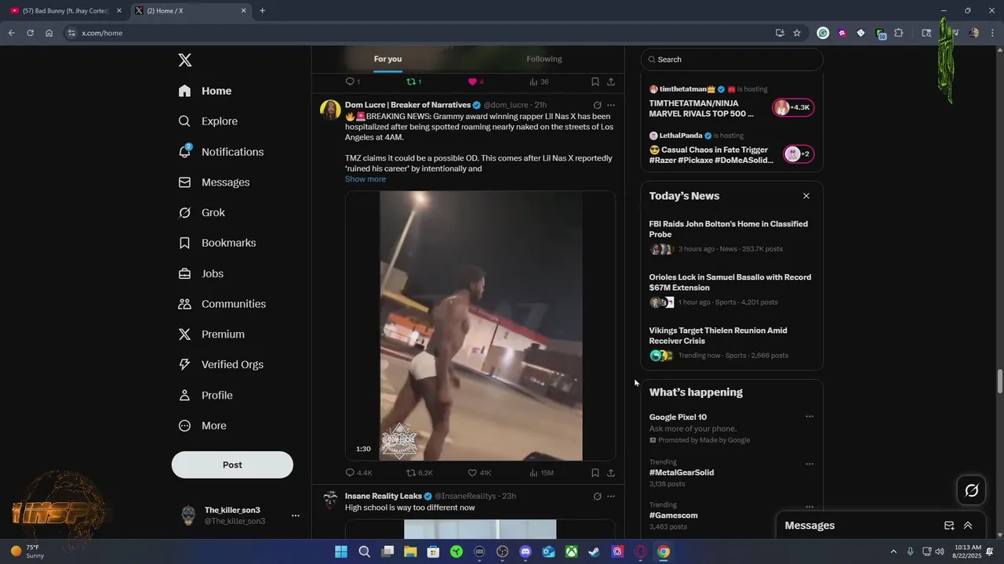Open account menu dots beside The_killer_son3
The height and width of the screenshot is (564, 1004).
coord(296,515)
